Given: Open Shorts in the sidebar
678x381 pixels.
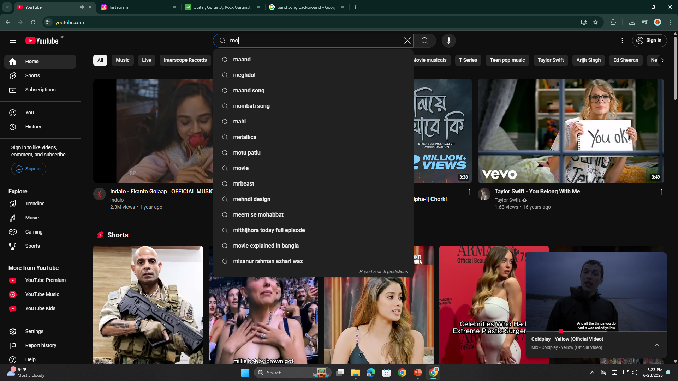Looking at the screenshot, I should pyautogui.click(x=40, y=75).
